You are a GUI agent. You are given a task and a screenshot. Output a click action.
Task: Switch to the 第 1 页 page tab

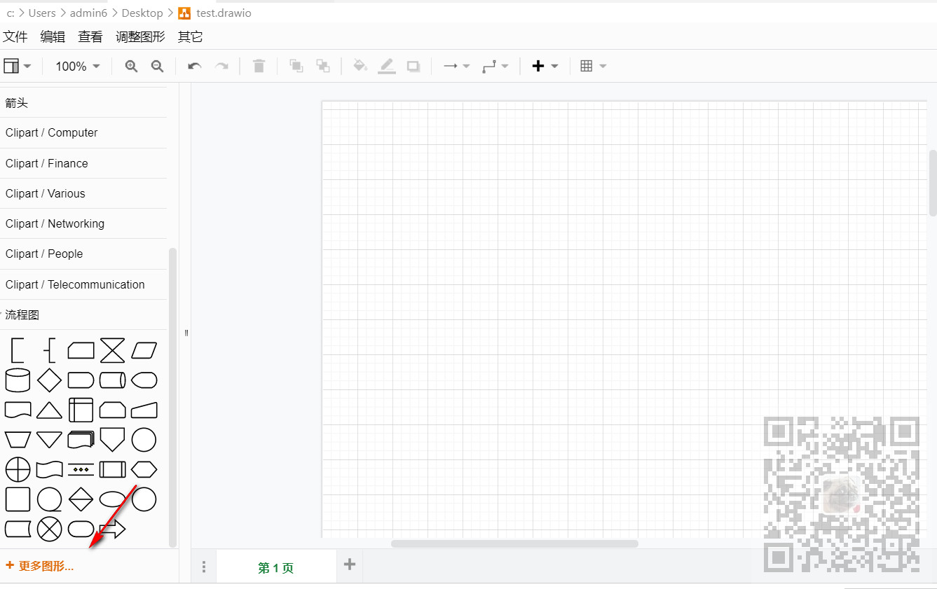tap(276, 567)
